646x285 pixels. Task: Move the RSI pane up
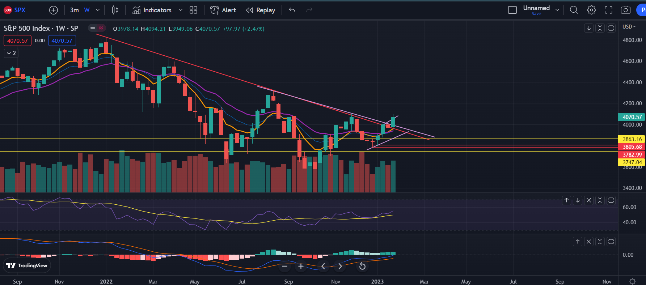567,200
